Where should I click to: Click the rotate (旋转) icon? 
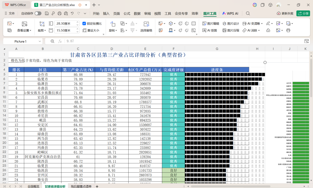(113, 24)
